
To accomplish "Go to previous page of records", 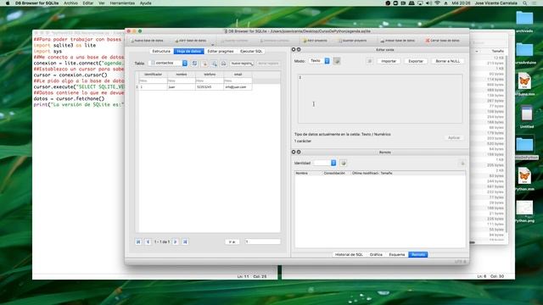I will pos(148,241).
